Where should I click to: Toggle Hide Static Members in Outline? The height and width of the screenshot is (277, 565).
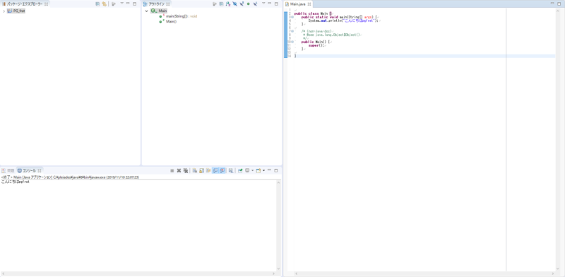(242, 4)
